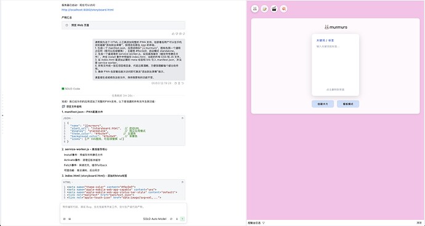Viewport: 425px width, 226px height.
Task: Click the green SOLO Code label
Action: (71, 88)
